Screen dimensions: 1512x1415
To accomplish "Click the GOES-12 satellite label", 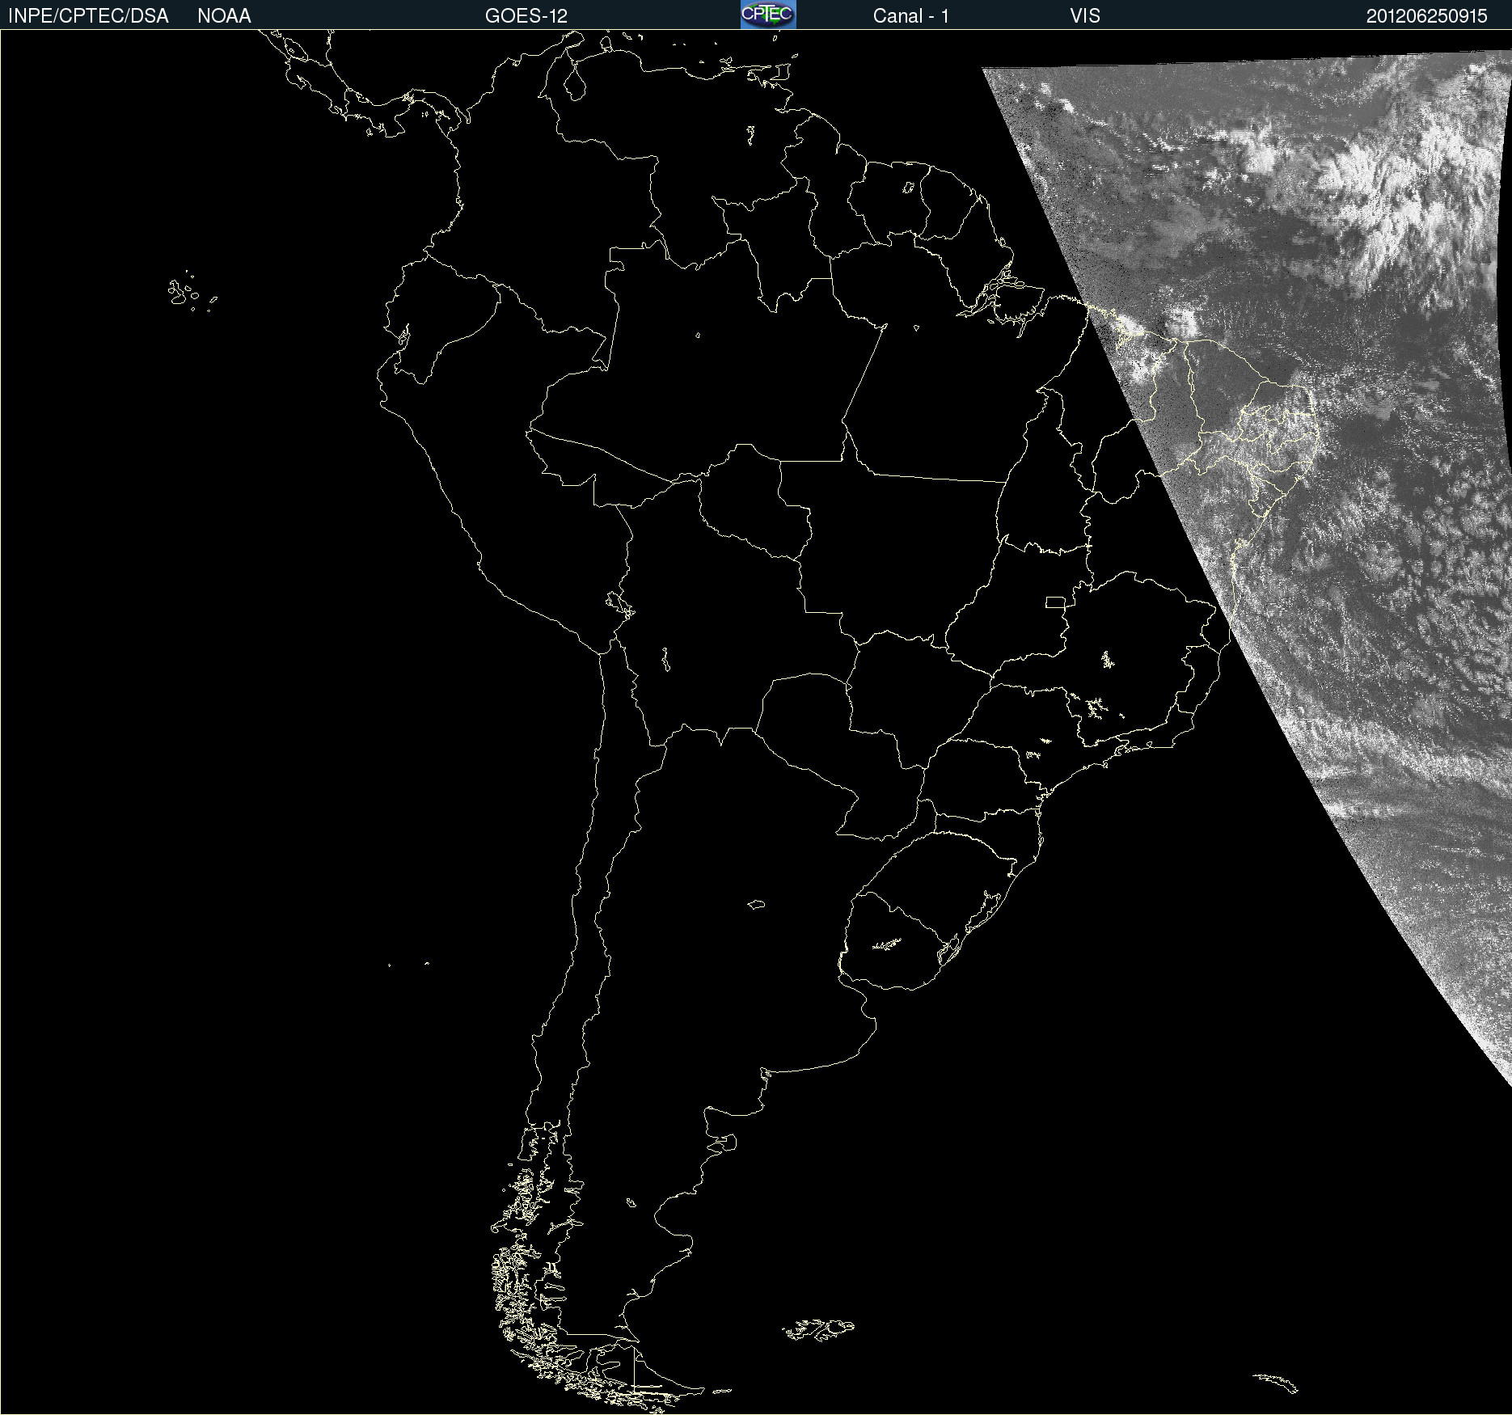I will [x=526, y=16].
